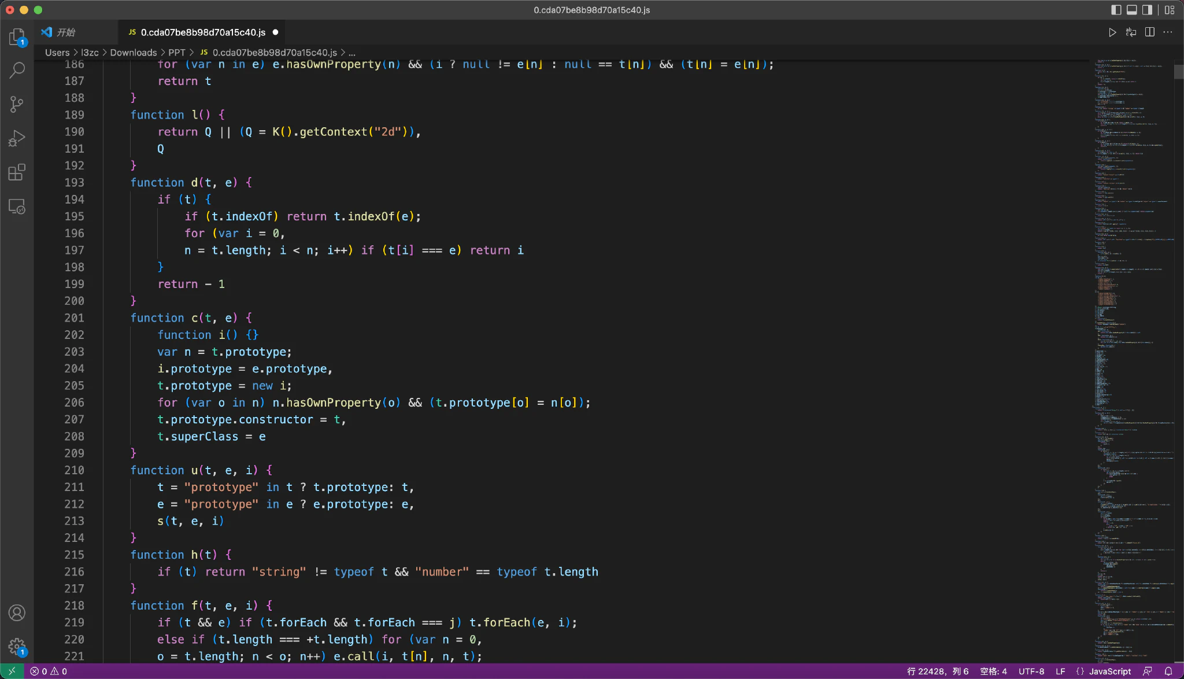
Task: Open the errors and warnings indicator
Action: [49, 671]
